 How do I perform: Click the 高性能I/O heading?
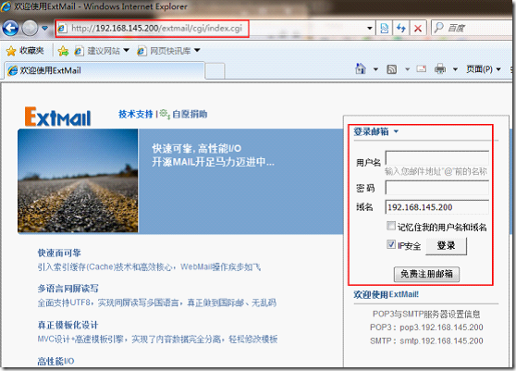point(55,361)
